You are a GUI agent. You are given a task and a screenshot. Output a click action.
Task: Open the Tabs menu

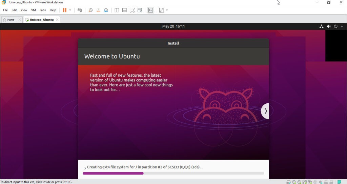point(43,10)
